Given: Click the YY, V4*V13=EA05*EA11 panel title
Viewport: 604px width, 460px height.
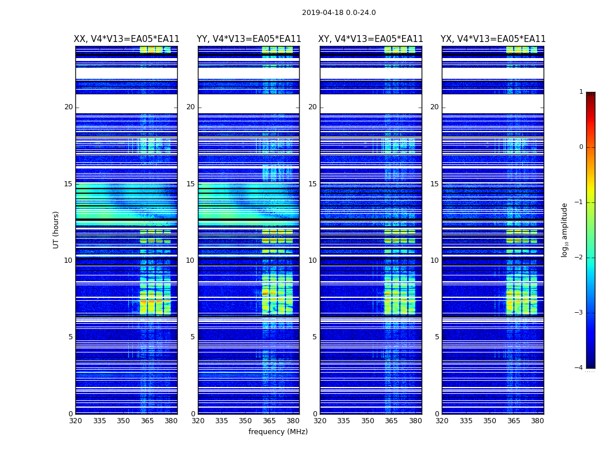Looking at the screenshot, I should click(x=249, y=39).
